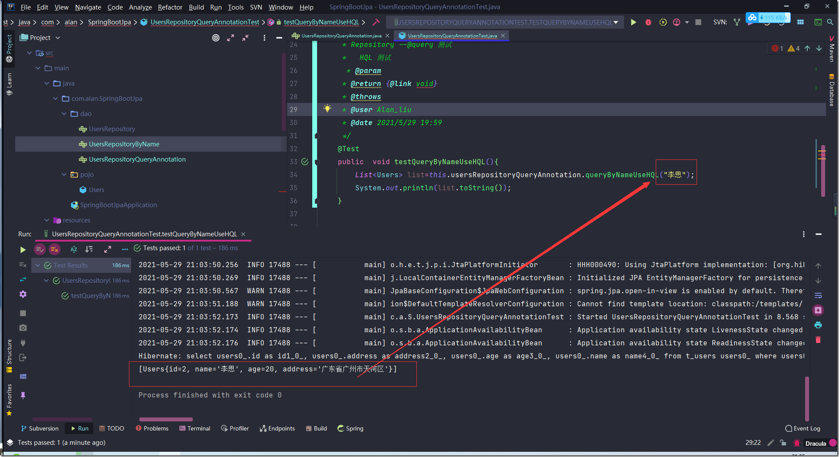The image size is (839, 457).
Task: Open the Maven side panel
Action: pos(832,49)
